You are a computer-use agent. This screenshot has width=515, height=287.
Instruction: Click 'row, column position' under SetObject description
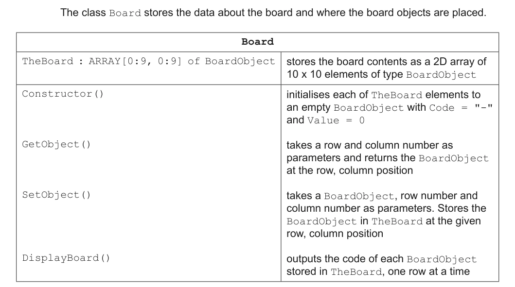pyautogui.click(x=335, y=234)
